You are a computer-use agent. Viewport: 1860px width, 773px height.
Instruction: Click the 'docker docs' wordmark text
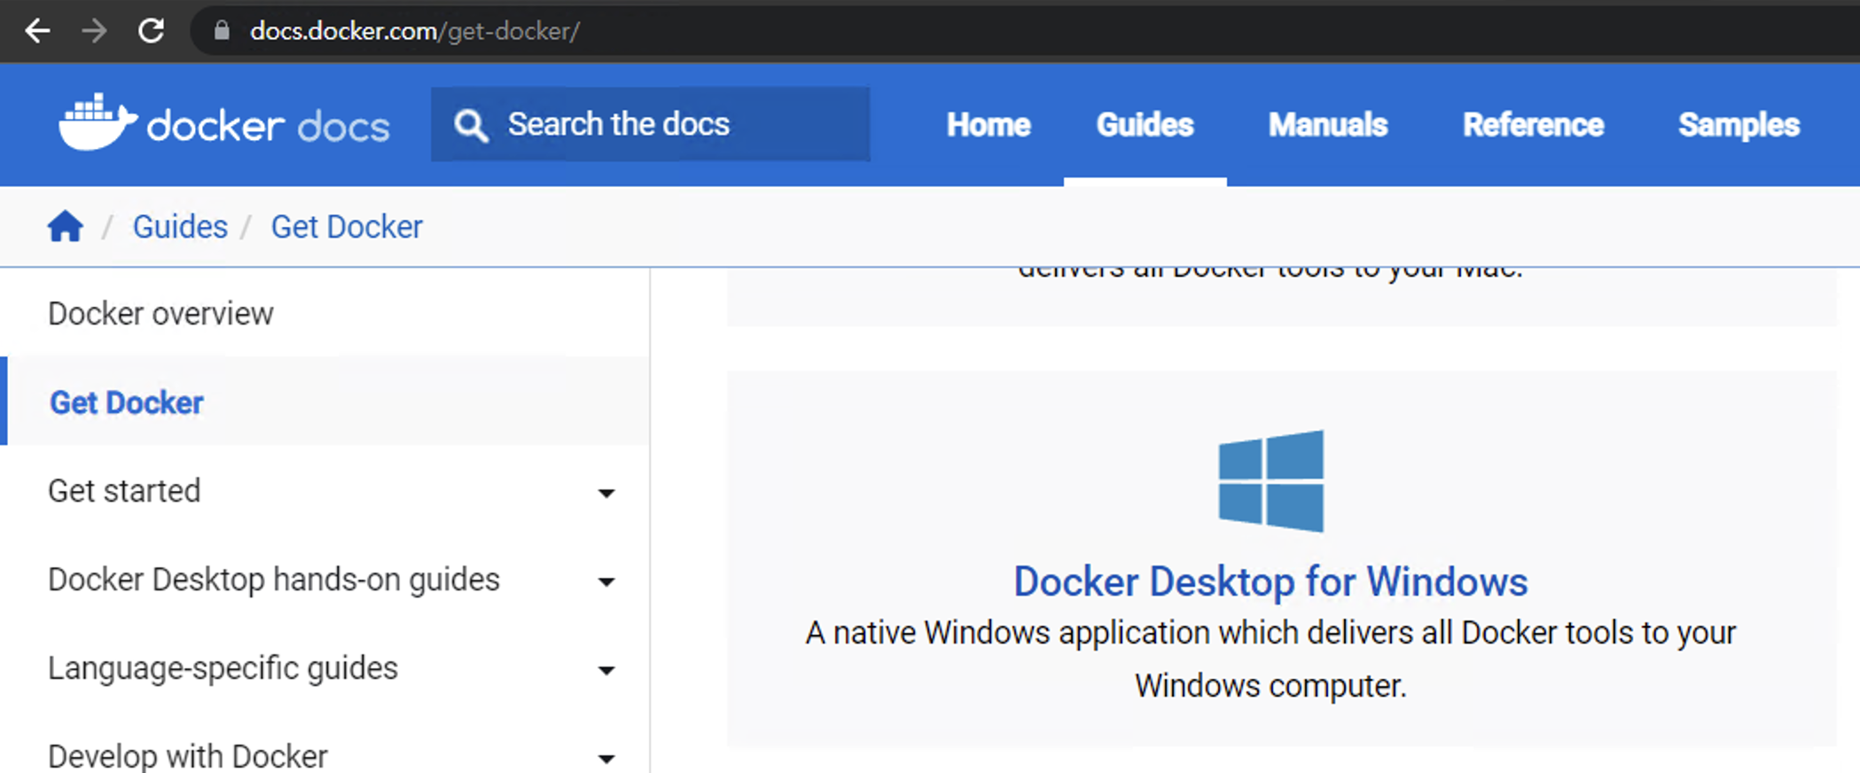[x=268, y=126]
